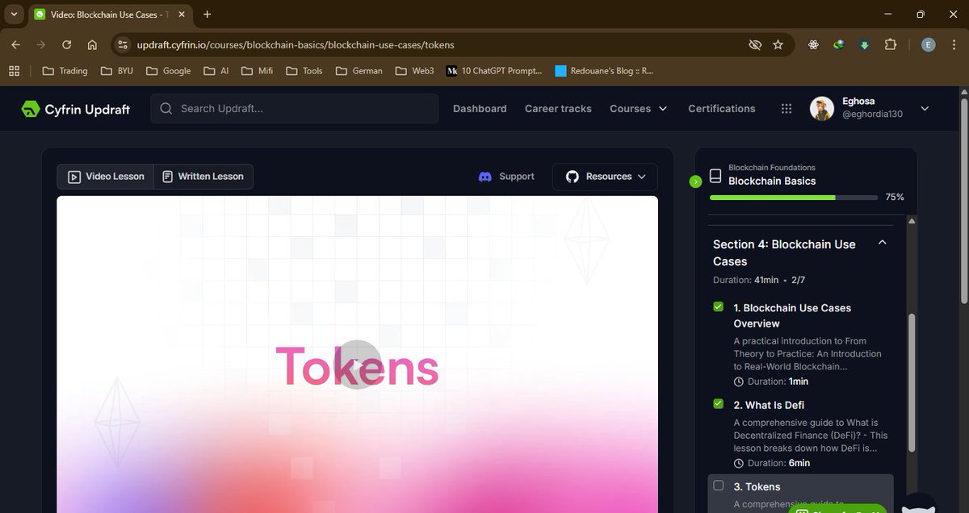Open the user account dropdown chevron
969x513 pixels.
(925, 109)
